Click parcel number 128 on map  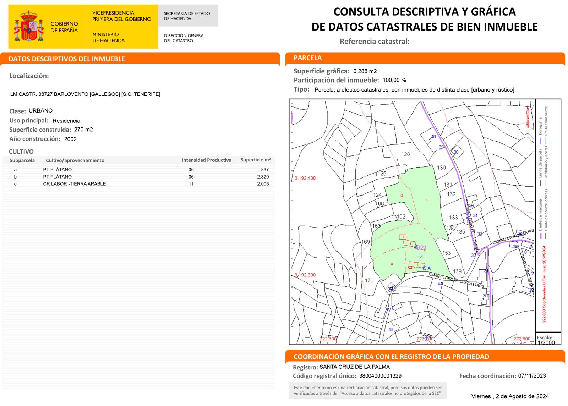point(405,154)
